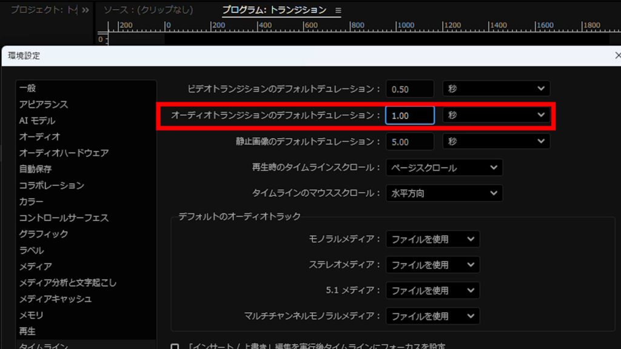Select 一般 in the preferences list
Image resolution: width=621 pixels, height=349 pixels.
(27, 88)
